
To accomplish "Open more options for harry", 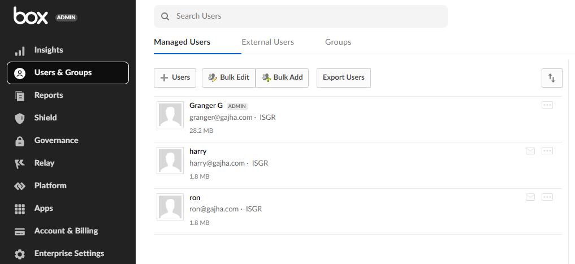I will pos(547,151).
